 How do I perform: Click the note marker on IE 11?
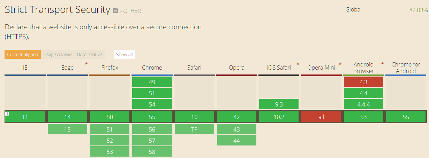(7, 114)
